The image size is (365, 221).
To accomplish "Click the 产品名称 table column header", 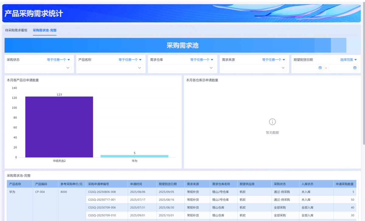I will (20, 184).
